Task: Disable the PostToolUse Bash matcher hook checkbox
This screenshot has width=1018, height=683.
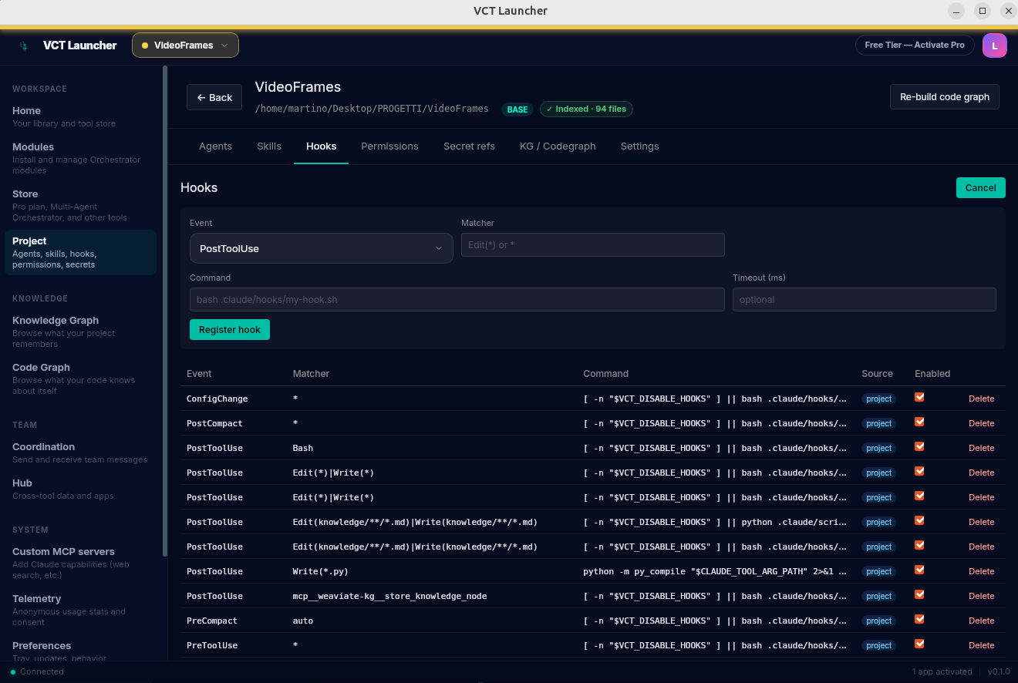Action: [919, 447]
